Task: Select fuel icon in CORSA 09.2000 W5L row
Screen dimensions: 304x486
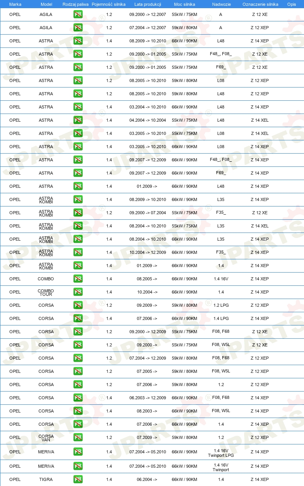Action: tap(78, 345)
